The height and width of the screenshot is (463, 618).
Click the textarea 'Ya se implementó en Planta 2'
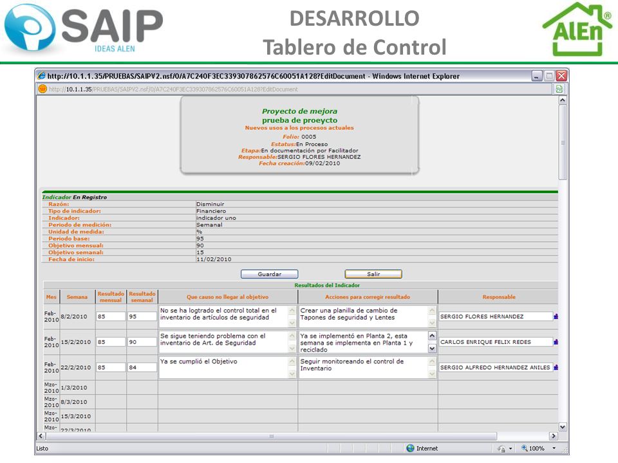368,342
